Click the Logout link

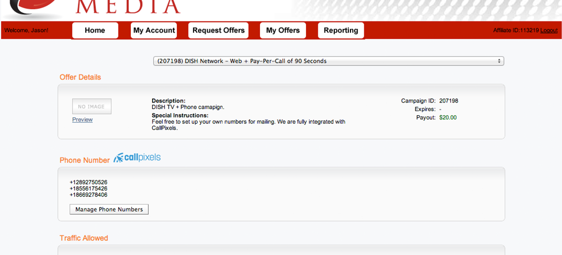[549, 31]
